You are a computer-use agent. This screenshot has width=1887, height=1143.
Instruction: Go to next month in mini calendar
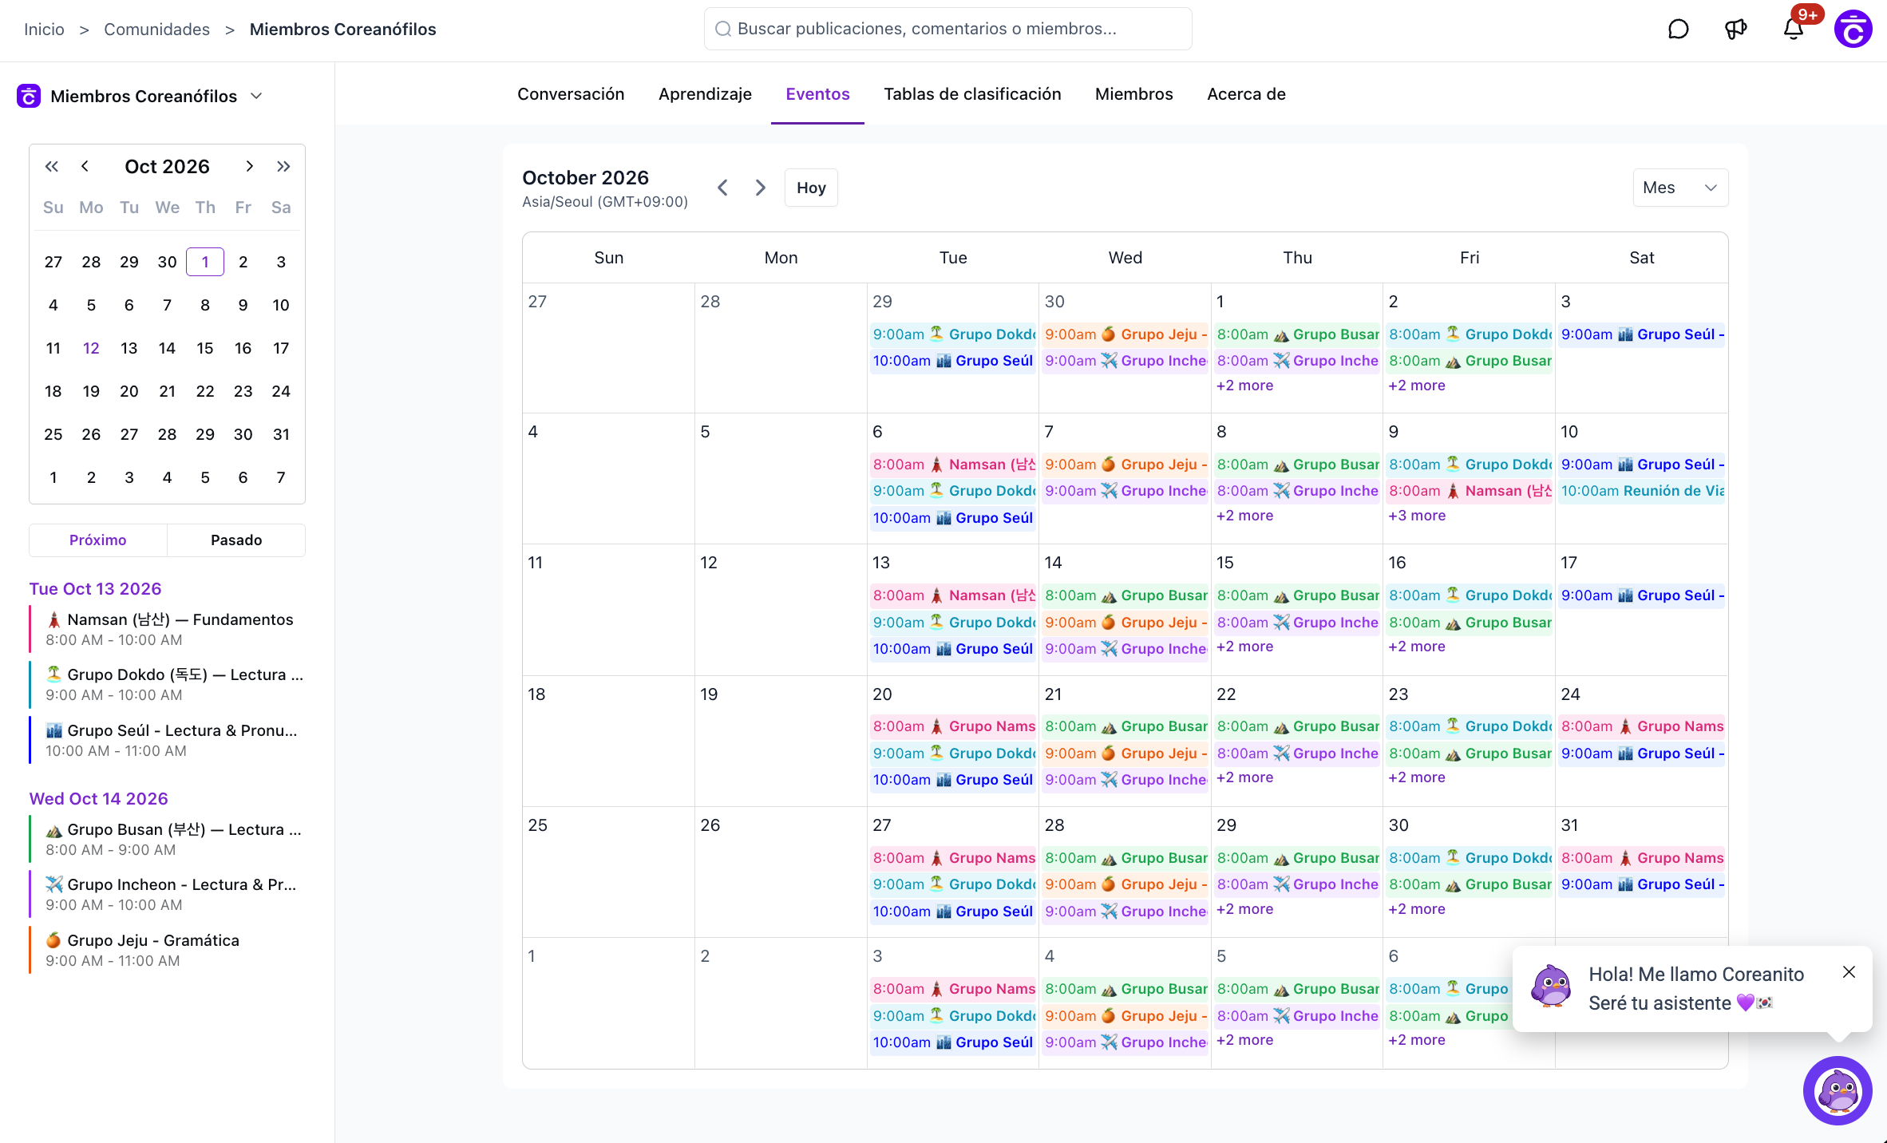tap(249, 166)
